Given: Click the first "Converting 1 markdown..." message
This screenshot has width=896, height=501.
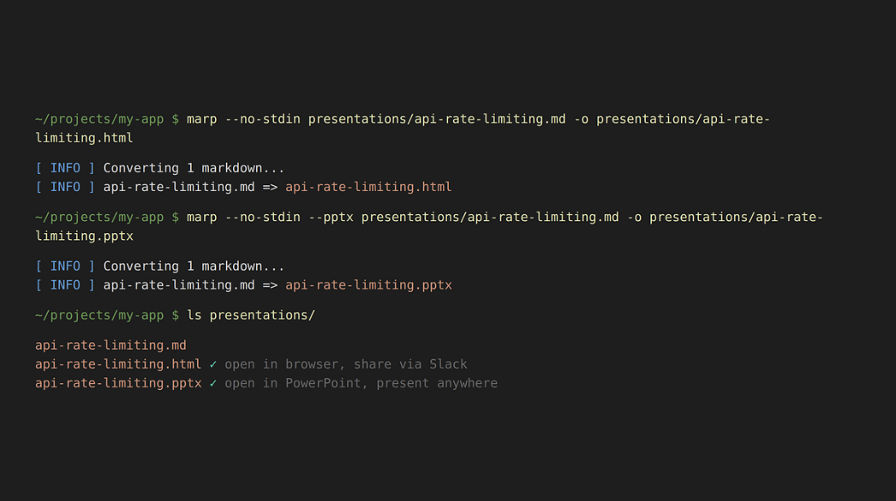Looking at the screenshot, I should [x=194, y=168].
